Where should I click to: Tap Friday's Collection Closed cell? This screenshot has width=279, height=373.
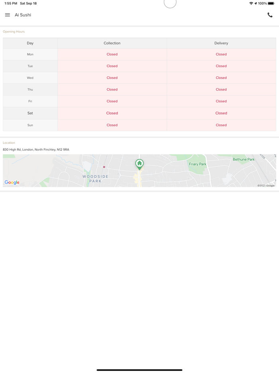tap(112, 101)
